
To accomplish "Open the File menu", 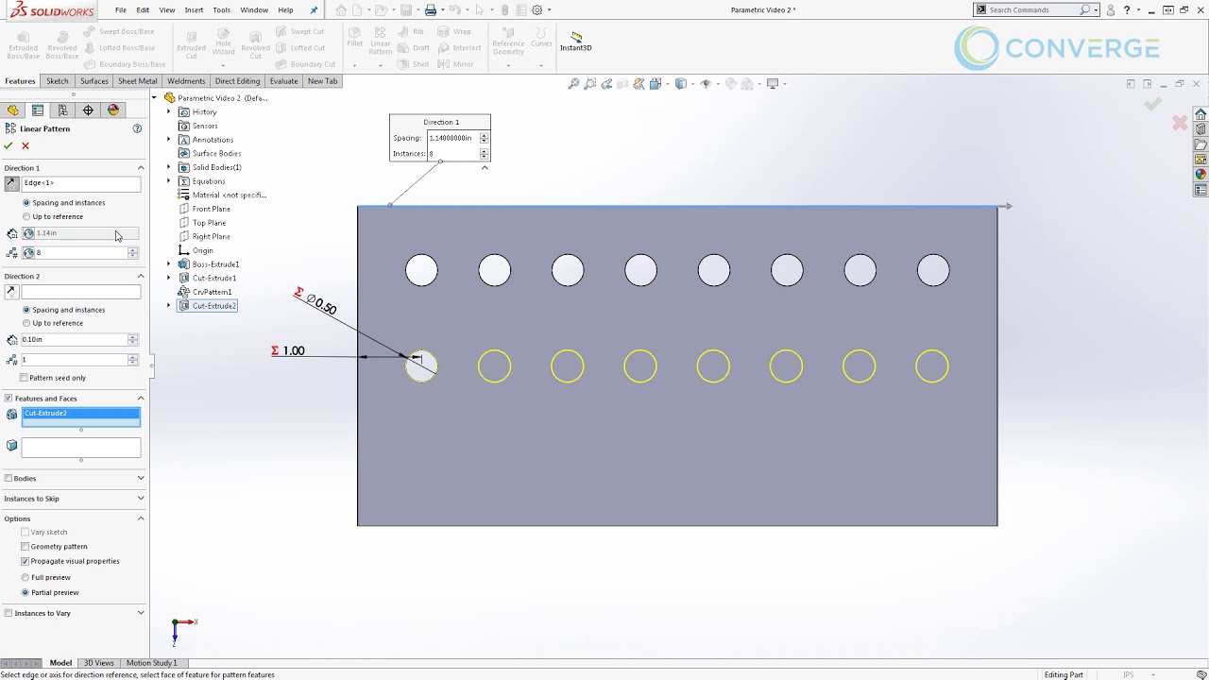I will tap(121, 9).
